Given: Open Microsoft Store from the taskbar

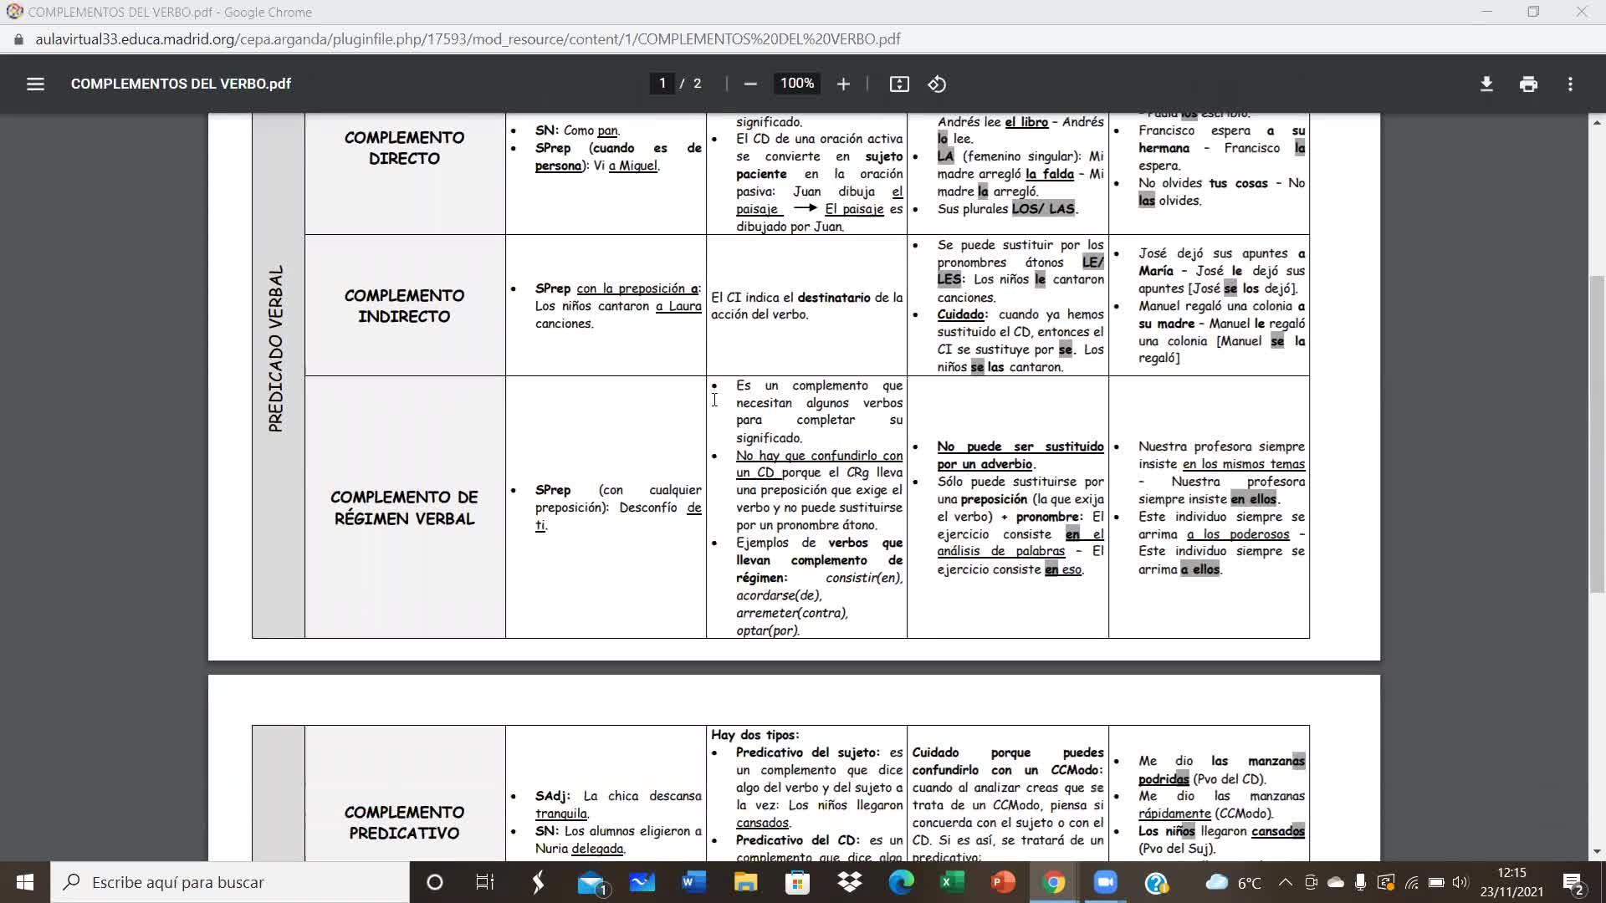Looking at the screenshot, I should click(x=797, y=882).
